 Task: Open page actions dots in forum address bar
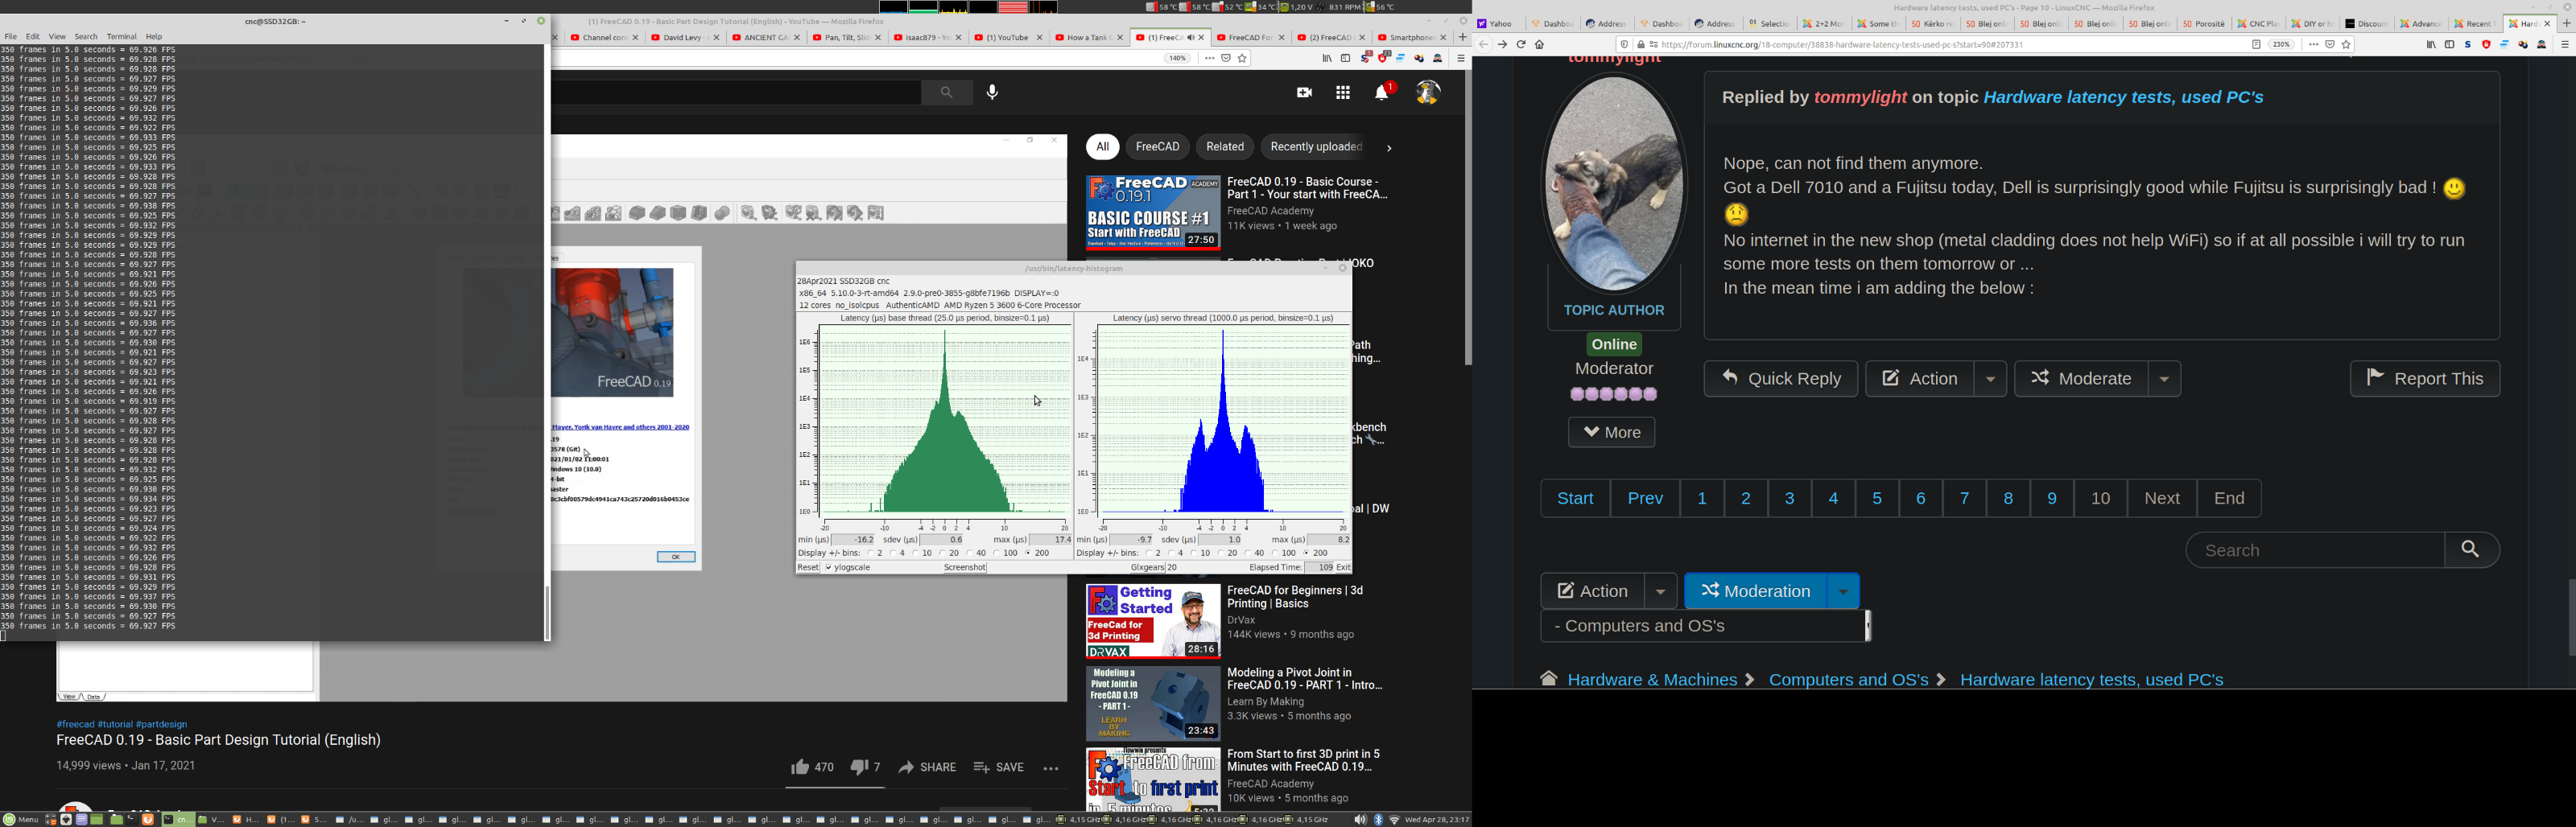tap(2313, 45)
